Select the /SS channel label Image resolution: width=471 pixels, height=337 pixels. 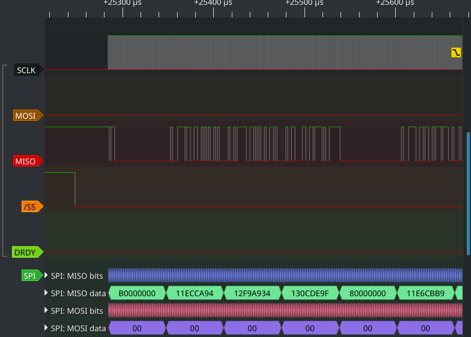pyautogui.click(x=32, y=207)
